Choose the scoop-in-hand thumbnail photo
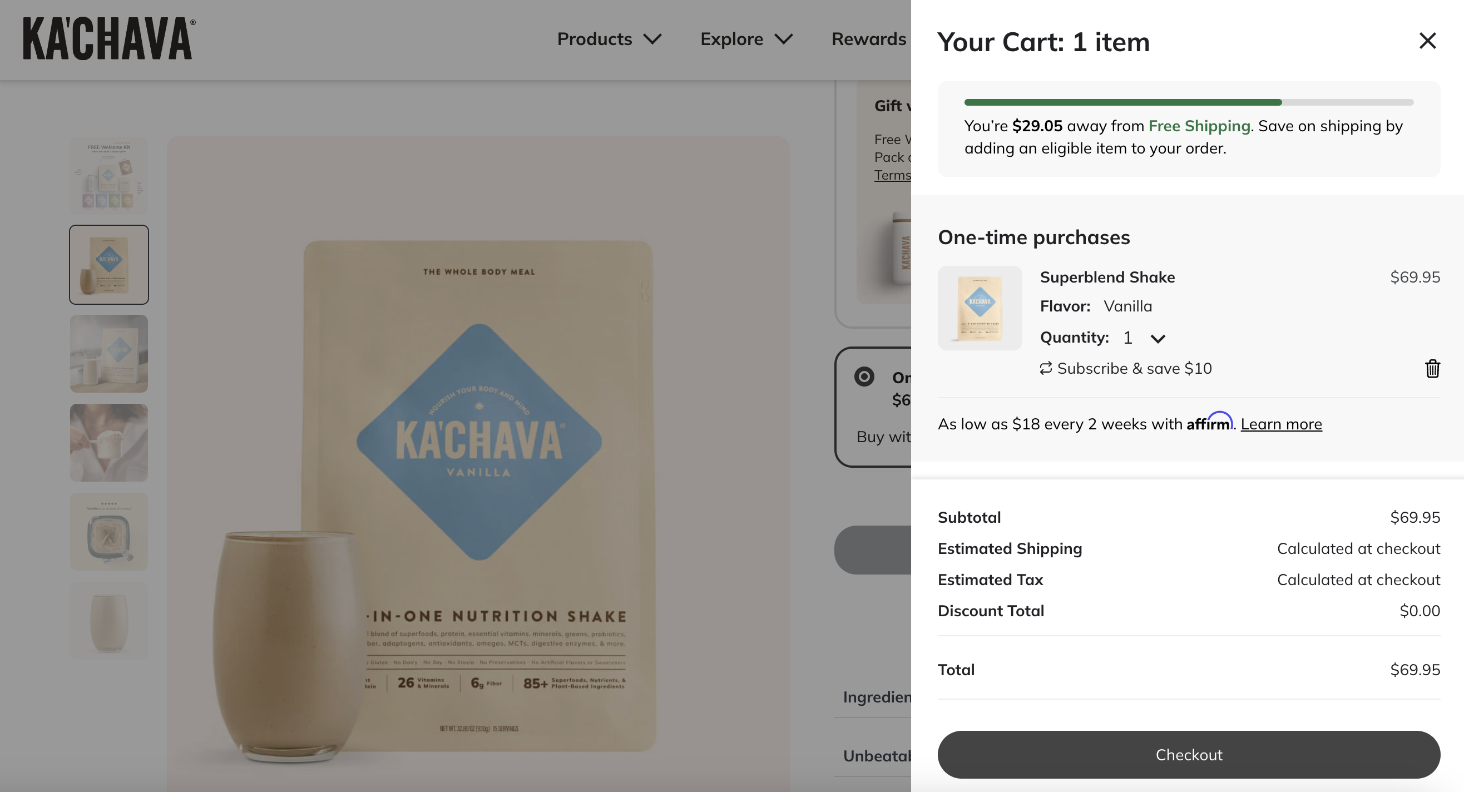Screen dimensions: 1464x792 [109, 443]
